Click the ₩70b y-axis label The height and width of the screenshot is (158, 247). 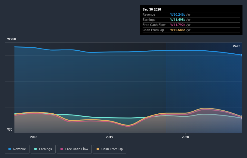coord(11,39)
